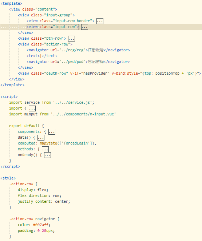The image size is (202, 241).
Task: Click the 忘记密码 text
Action: tap(96, 62)
